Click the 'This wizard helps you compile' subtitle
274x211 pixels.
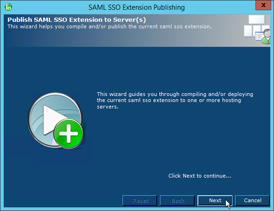pos(109,26)
